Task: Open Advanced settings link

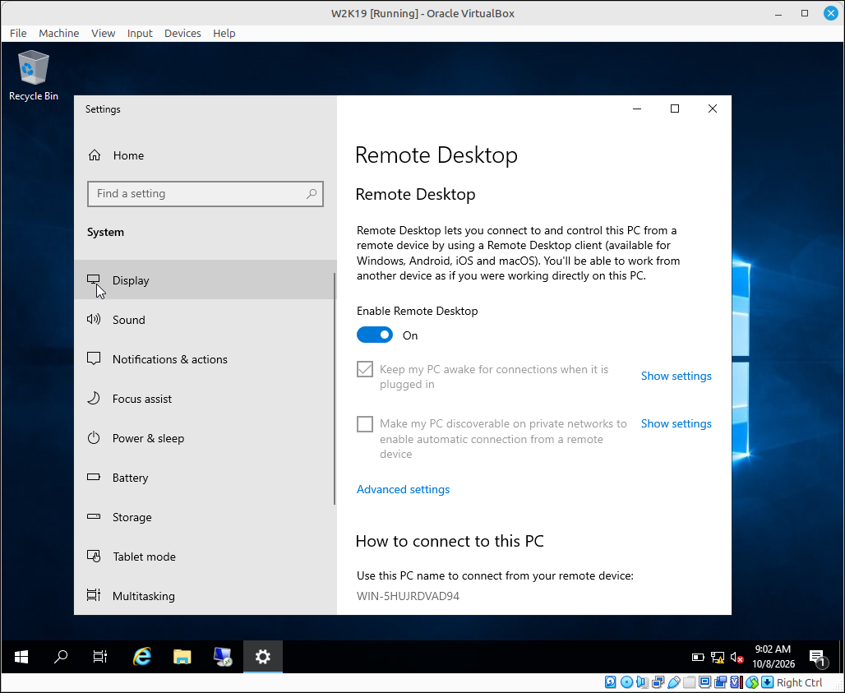Action: pos(403,489)
